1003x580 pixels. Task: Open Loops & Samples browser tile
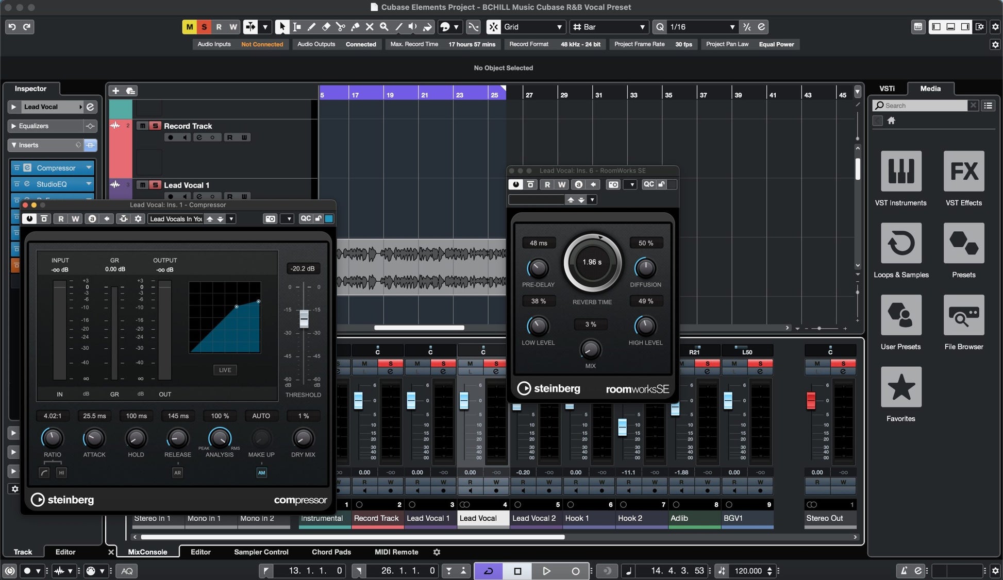(900, 243)
